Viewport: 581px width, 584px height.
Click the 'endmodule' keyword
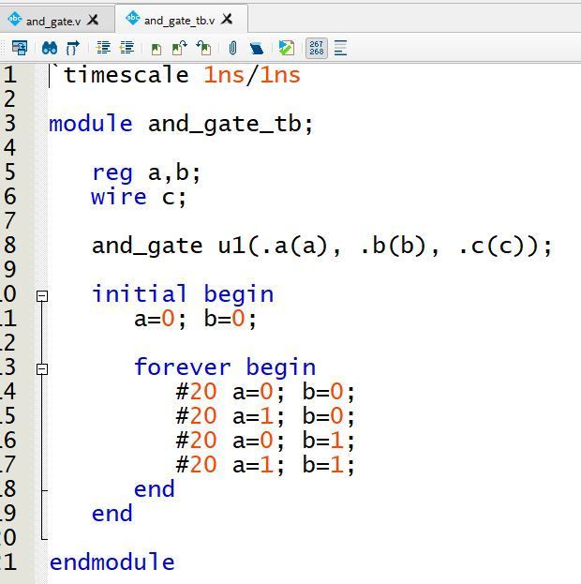tap(112, 562)
